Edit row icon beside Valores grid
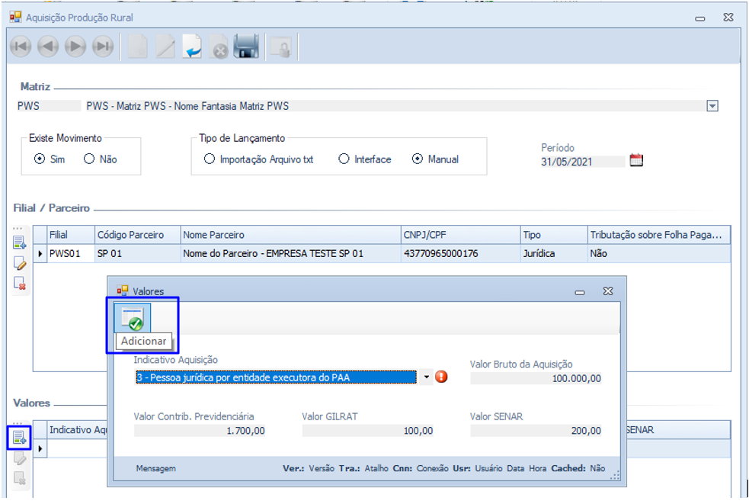This screenshot has height=501, width=749. coord(19,458)
